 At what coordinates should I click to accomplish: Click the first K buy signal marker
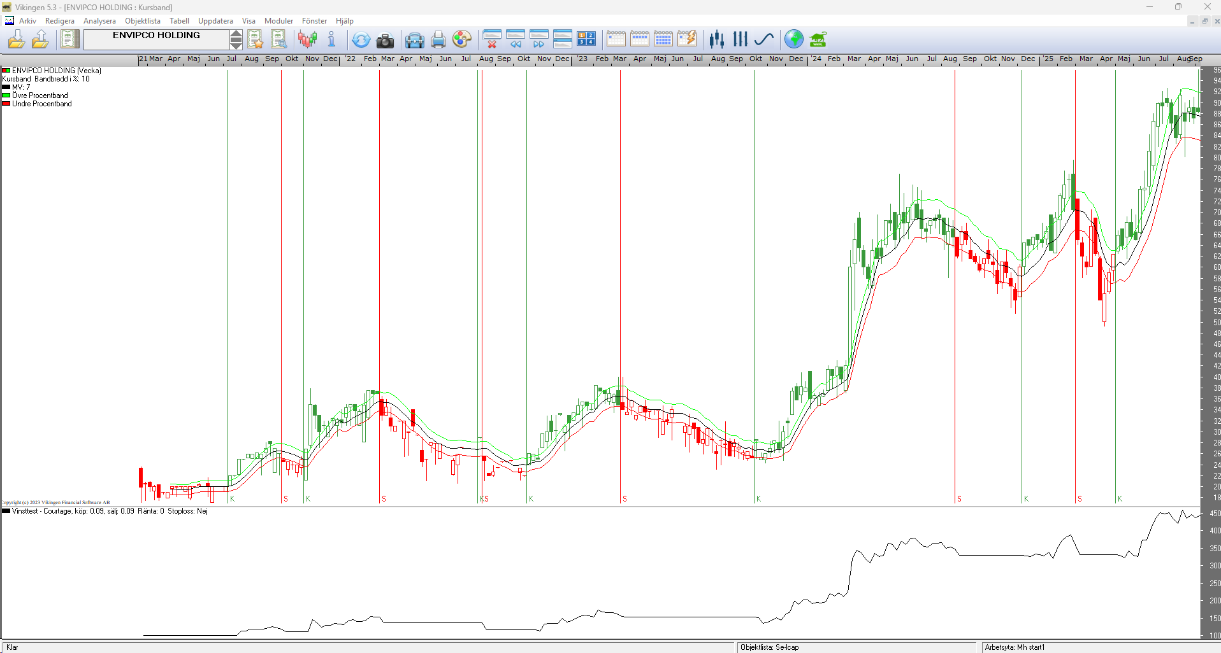pos(233,499)
